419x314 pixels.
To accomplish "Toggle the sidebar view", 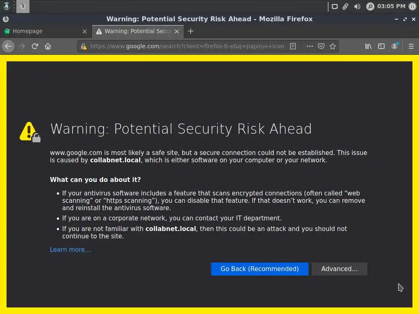I will 381,46.
